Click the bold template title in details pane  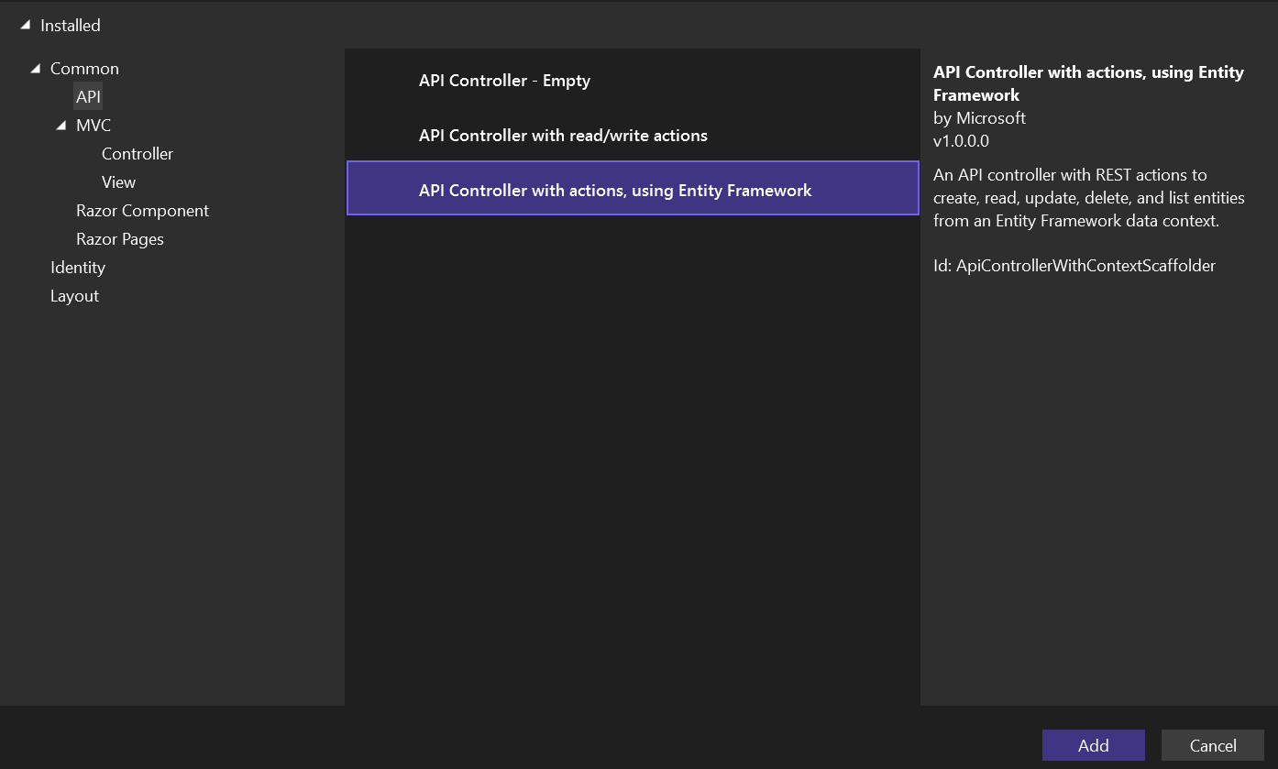(x=1088, y=83)
